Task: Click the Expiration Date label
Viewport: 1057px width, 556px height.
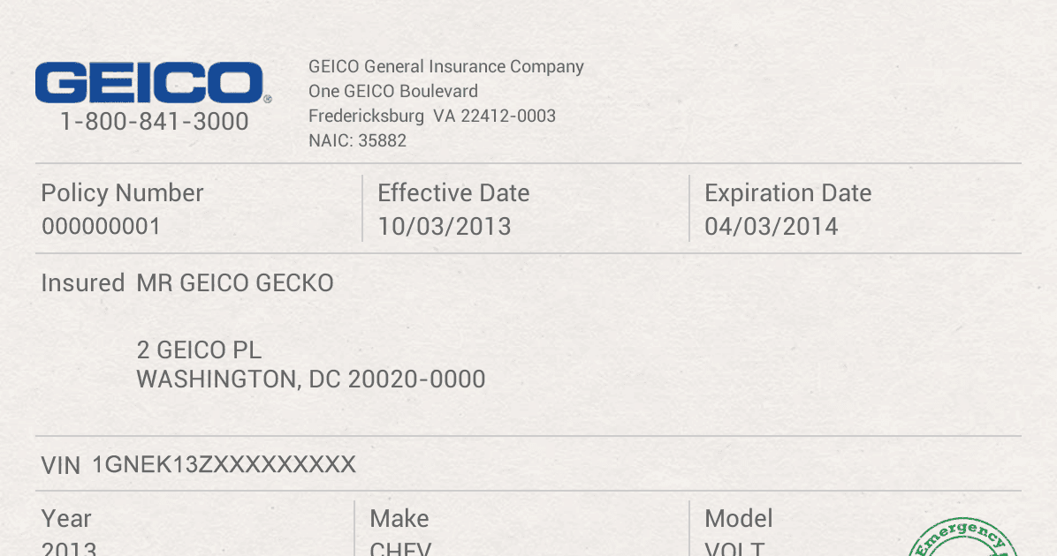Action: coord(787,193)
